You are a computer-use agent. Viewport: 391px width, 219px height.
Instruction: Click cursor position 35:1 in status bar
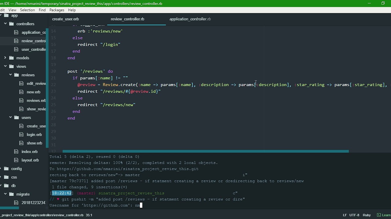point(89,215)
